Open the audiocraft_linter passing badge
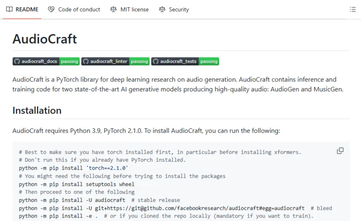The image size is (361, 221). click(115, 61)
